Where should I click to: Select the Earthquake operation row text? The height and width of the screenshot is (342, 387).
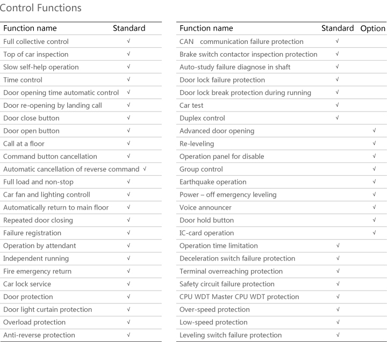pos(213,182)
